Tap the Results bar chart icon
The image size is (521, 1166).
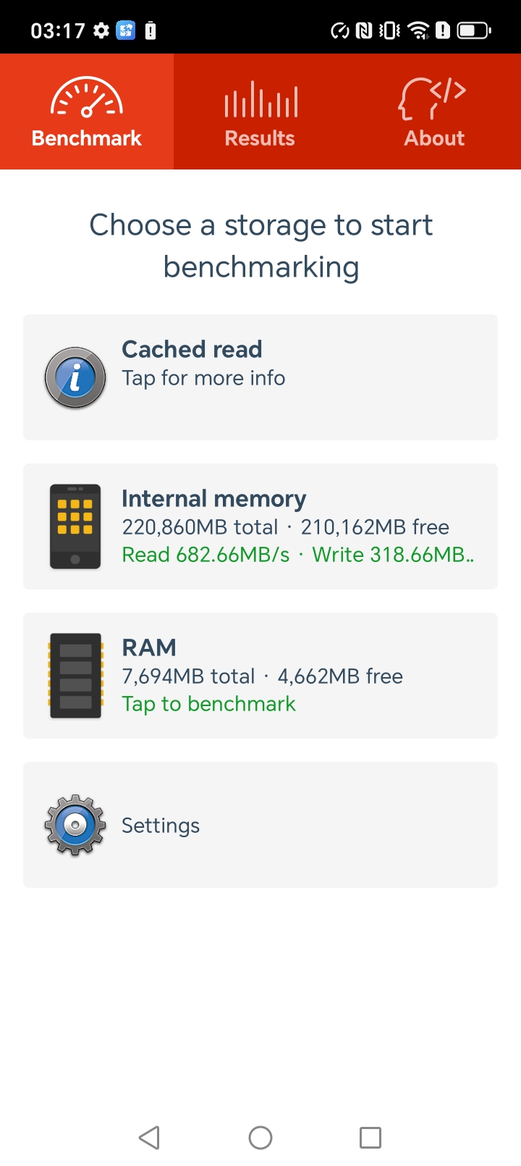260,99
